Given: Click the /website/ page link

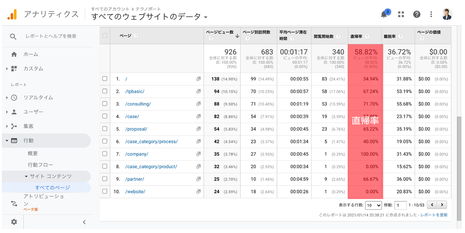Looking at the screenshot, I should coord(135,192).
